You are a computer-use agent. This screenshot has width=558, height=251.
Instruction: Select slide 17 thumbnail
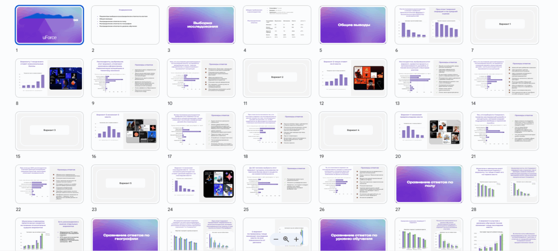201,131
